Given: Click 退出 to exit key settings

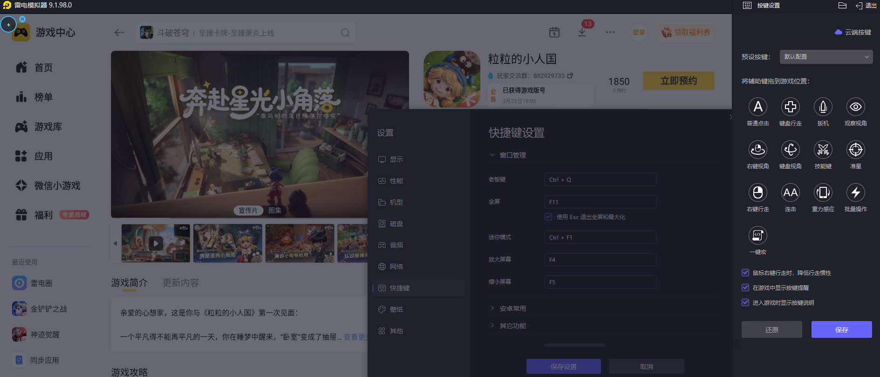Looking at the screenshot, I should point(866,6).
